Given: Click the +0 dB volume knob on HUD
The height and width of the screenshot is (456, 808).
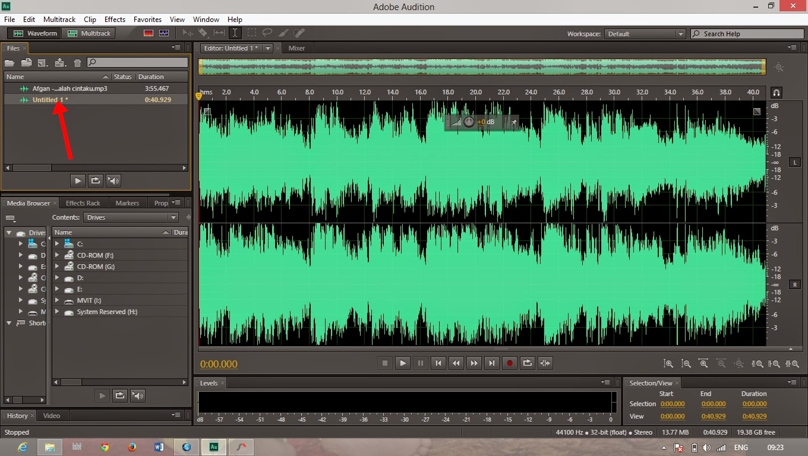Looking at the screenshot, I should pos(469,122).
